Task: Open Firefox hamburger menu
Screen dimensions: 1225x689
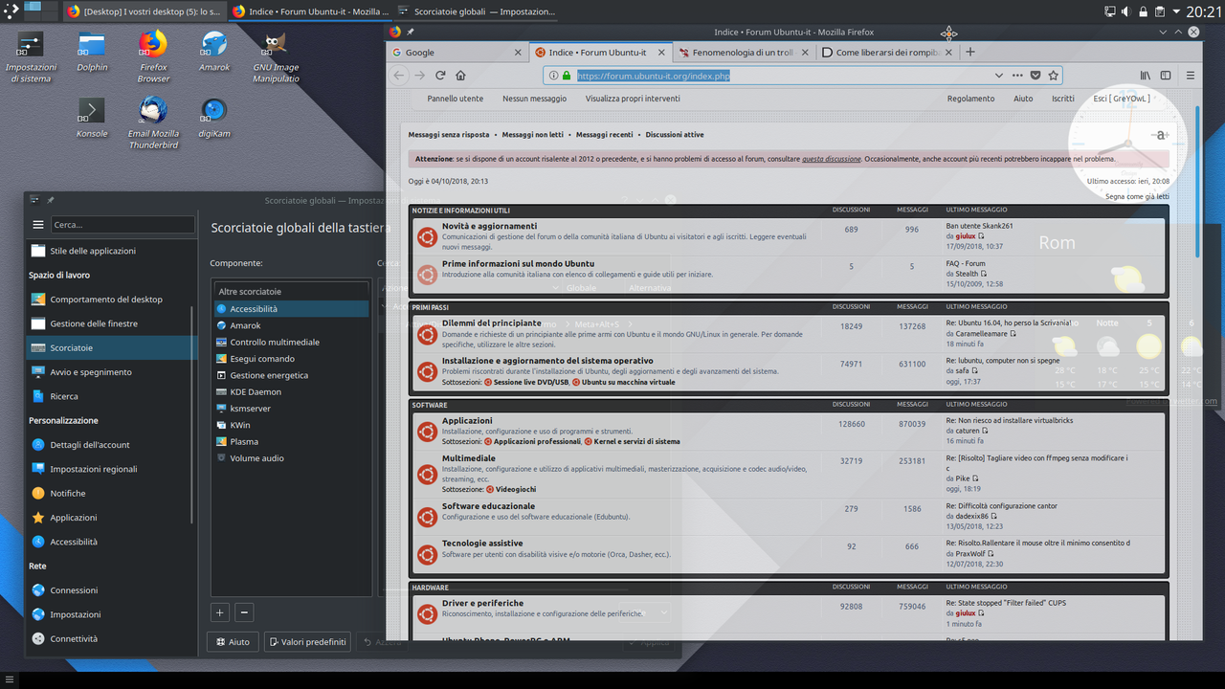Action: tap(1191, 75)
